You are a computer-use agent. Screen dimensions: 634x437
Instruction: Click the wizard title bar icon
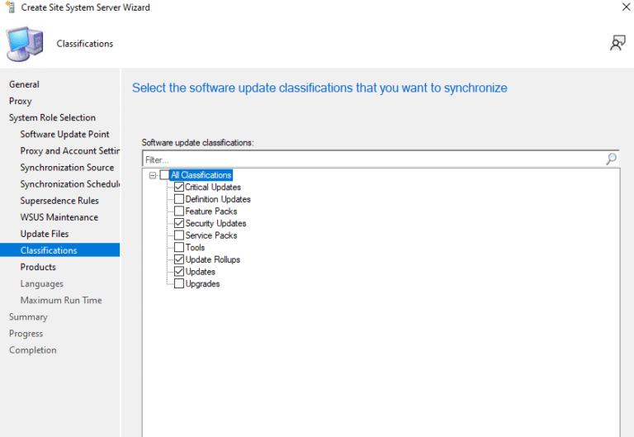click(10, 7)
